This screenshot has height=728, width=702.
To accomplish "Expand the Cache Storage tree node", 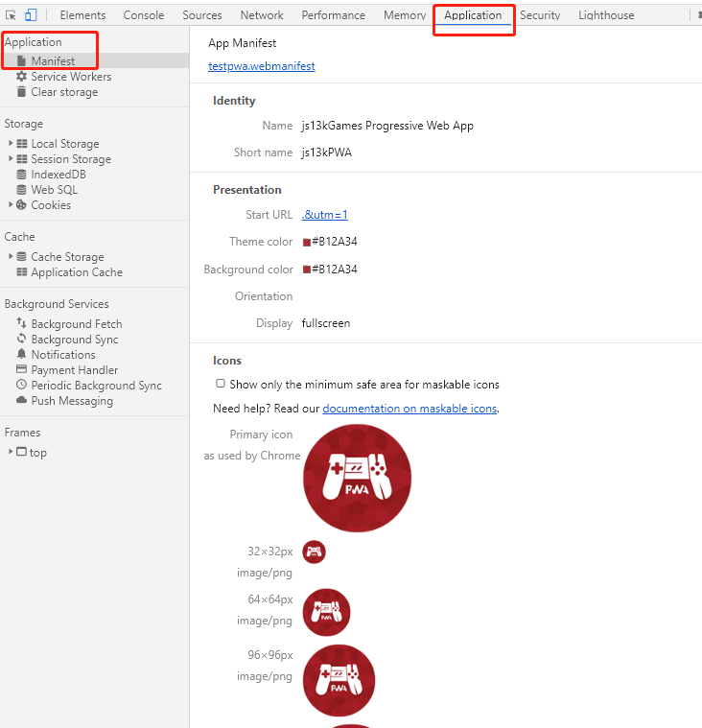I will [11, 256].
